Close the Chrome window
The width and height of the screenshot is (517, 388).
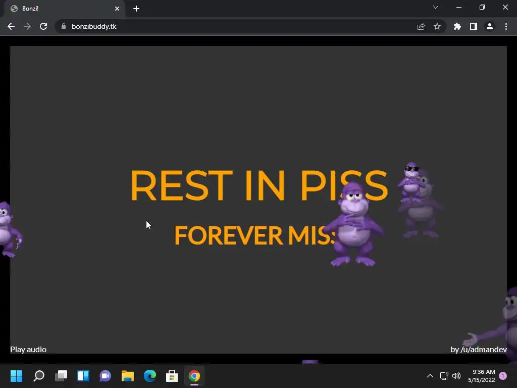(505, 7)
